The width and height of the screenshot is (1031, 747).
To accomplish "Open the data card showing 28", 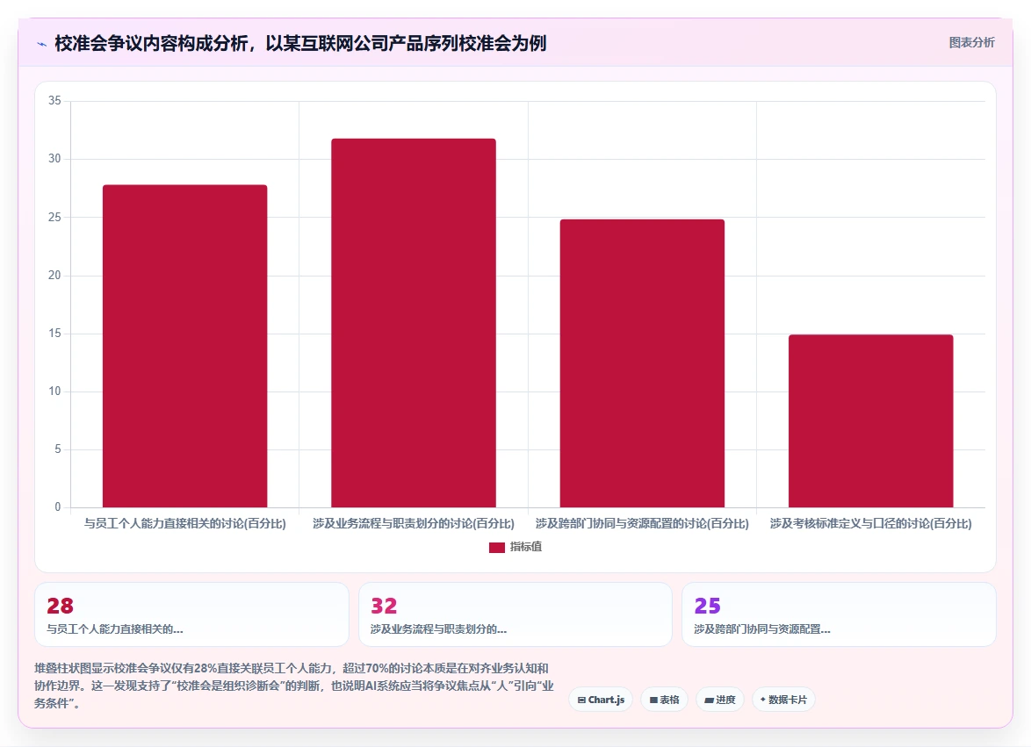I will coord(191,614).
